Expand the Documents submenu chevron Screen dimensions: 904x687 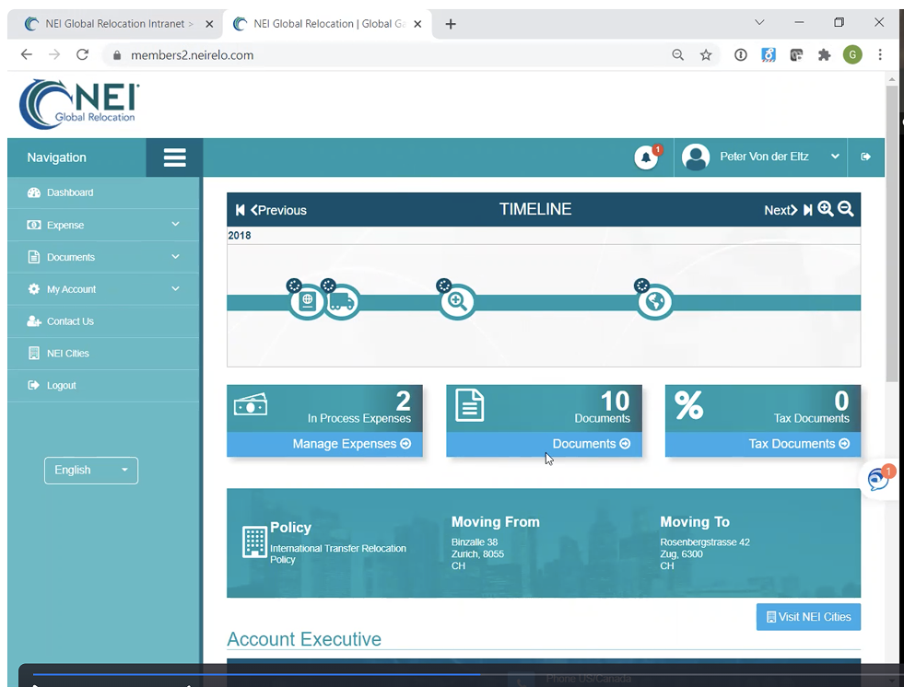point(175,256)
